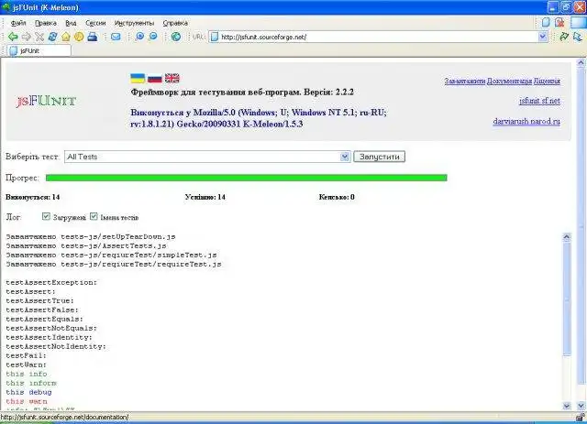
Task: Open the Инструменты menu
Action: [x=134, y=23]
